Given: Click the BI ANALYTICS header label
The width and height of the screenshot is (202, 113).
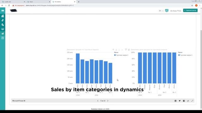Looking at the screenshot, I should [x=176, y=11].
